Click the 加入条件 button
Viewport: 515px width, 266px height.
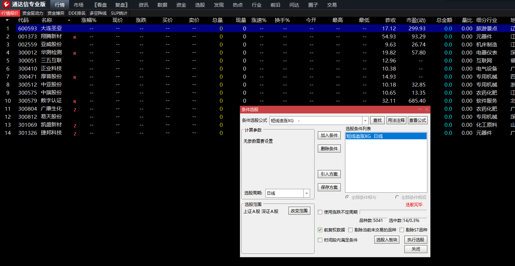pyautogui.click(x=329, y=135)
